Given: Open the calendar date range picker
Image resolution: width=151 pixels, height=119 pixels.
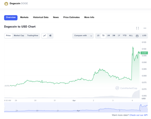Looking at the screenshot, I should pyautogui.click(x=137, y=36).
